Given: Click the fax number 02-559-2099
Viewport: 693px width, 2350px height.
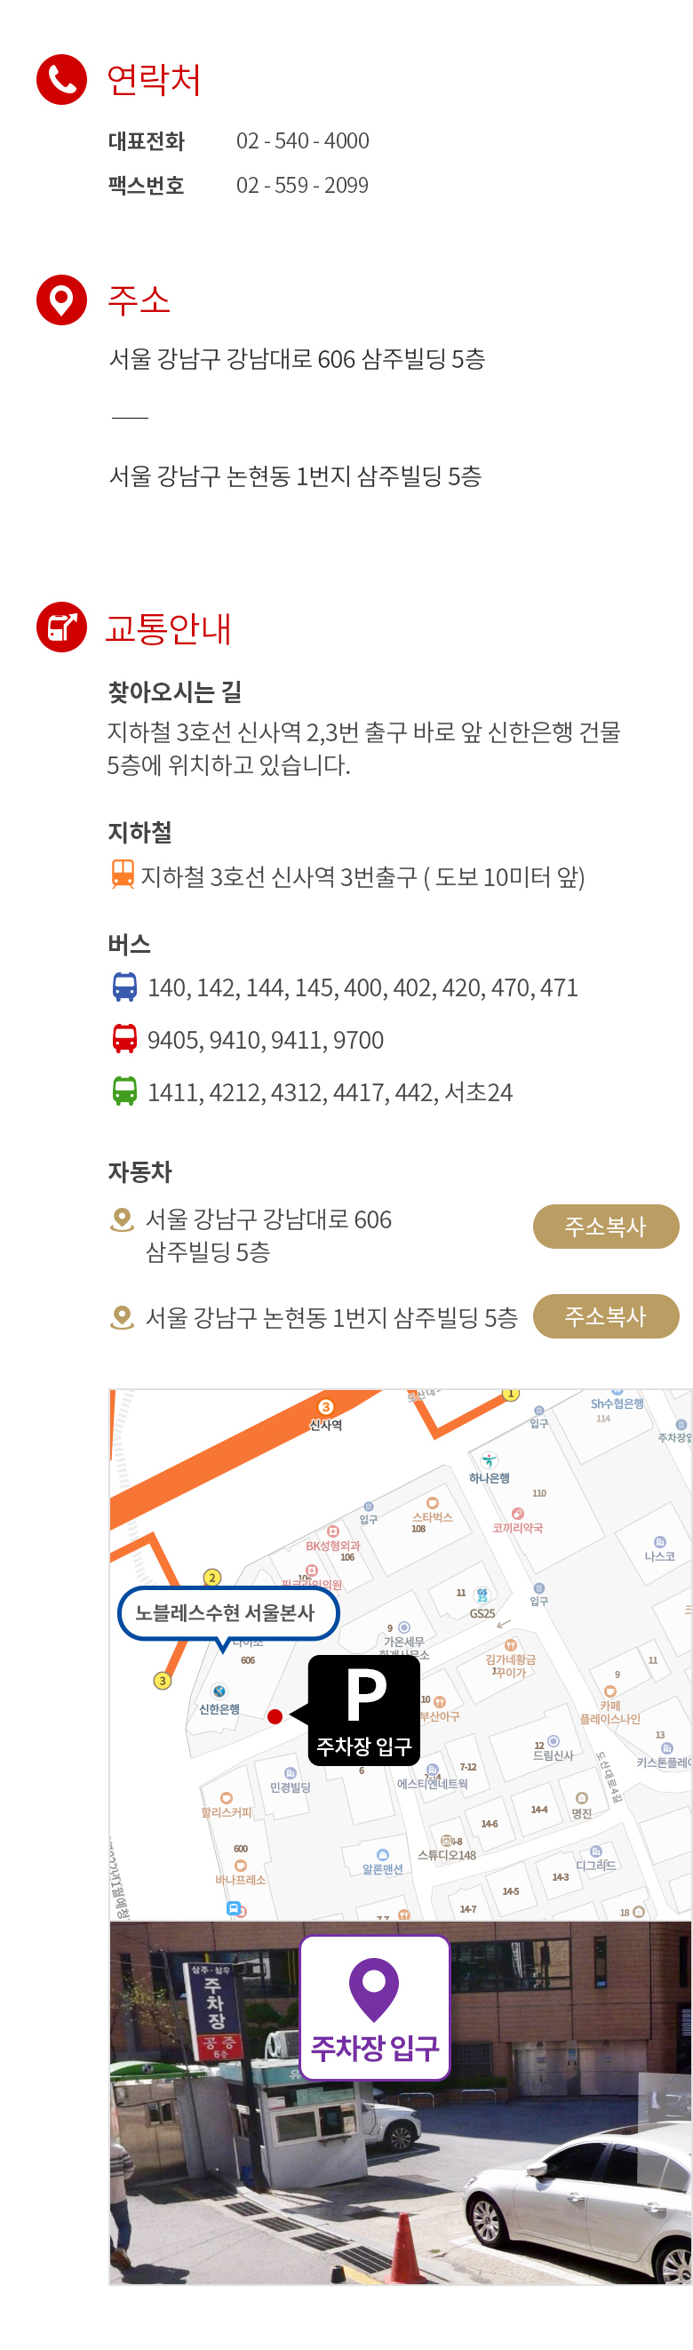Looking at the screenshot, I should pyautogui.click(x=303, y=185).
